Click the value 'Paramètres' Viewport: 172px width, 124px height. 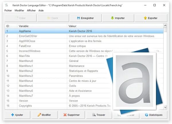(76, 76)
